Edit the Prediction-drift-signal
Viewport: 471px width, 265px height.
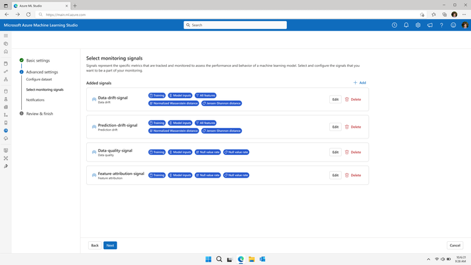(x=335, y=127)
